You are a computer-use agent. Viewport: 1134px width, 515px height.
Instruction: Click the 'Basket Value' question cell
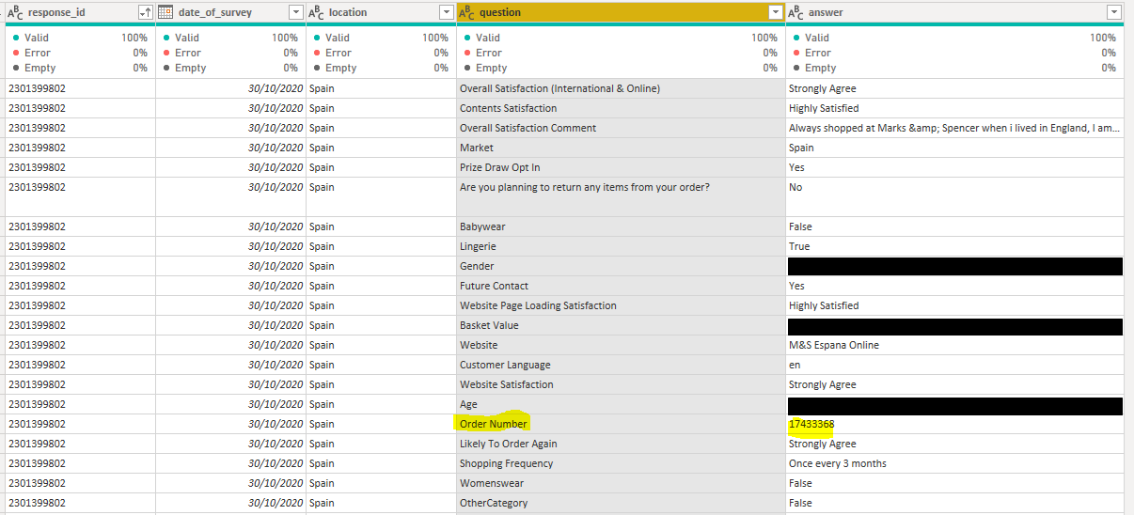[x=621, y=325]
